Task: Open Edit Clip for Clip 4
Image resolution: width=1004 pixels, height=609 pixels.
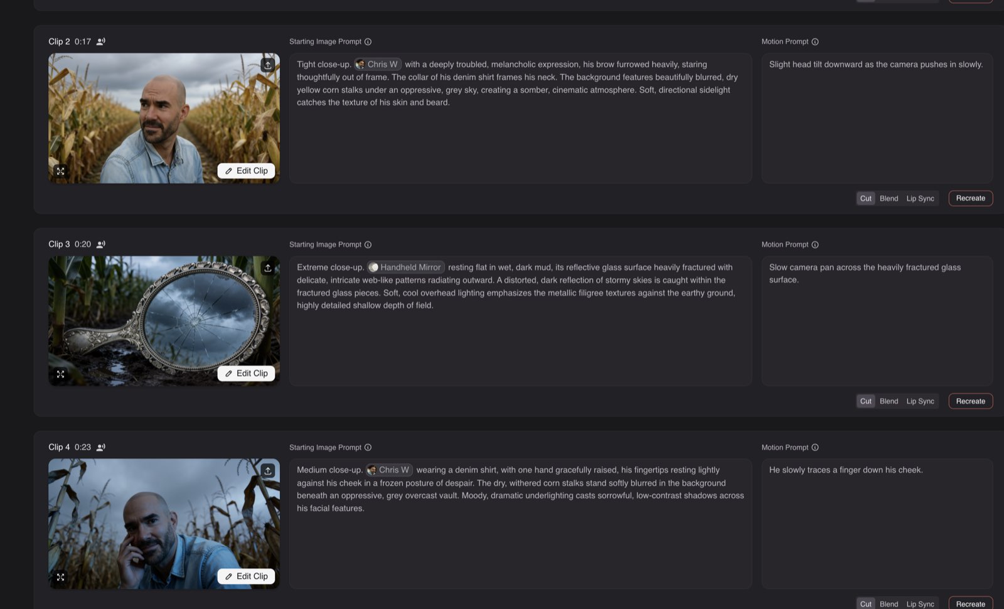Action: click(246, 576)
